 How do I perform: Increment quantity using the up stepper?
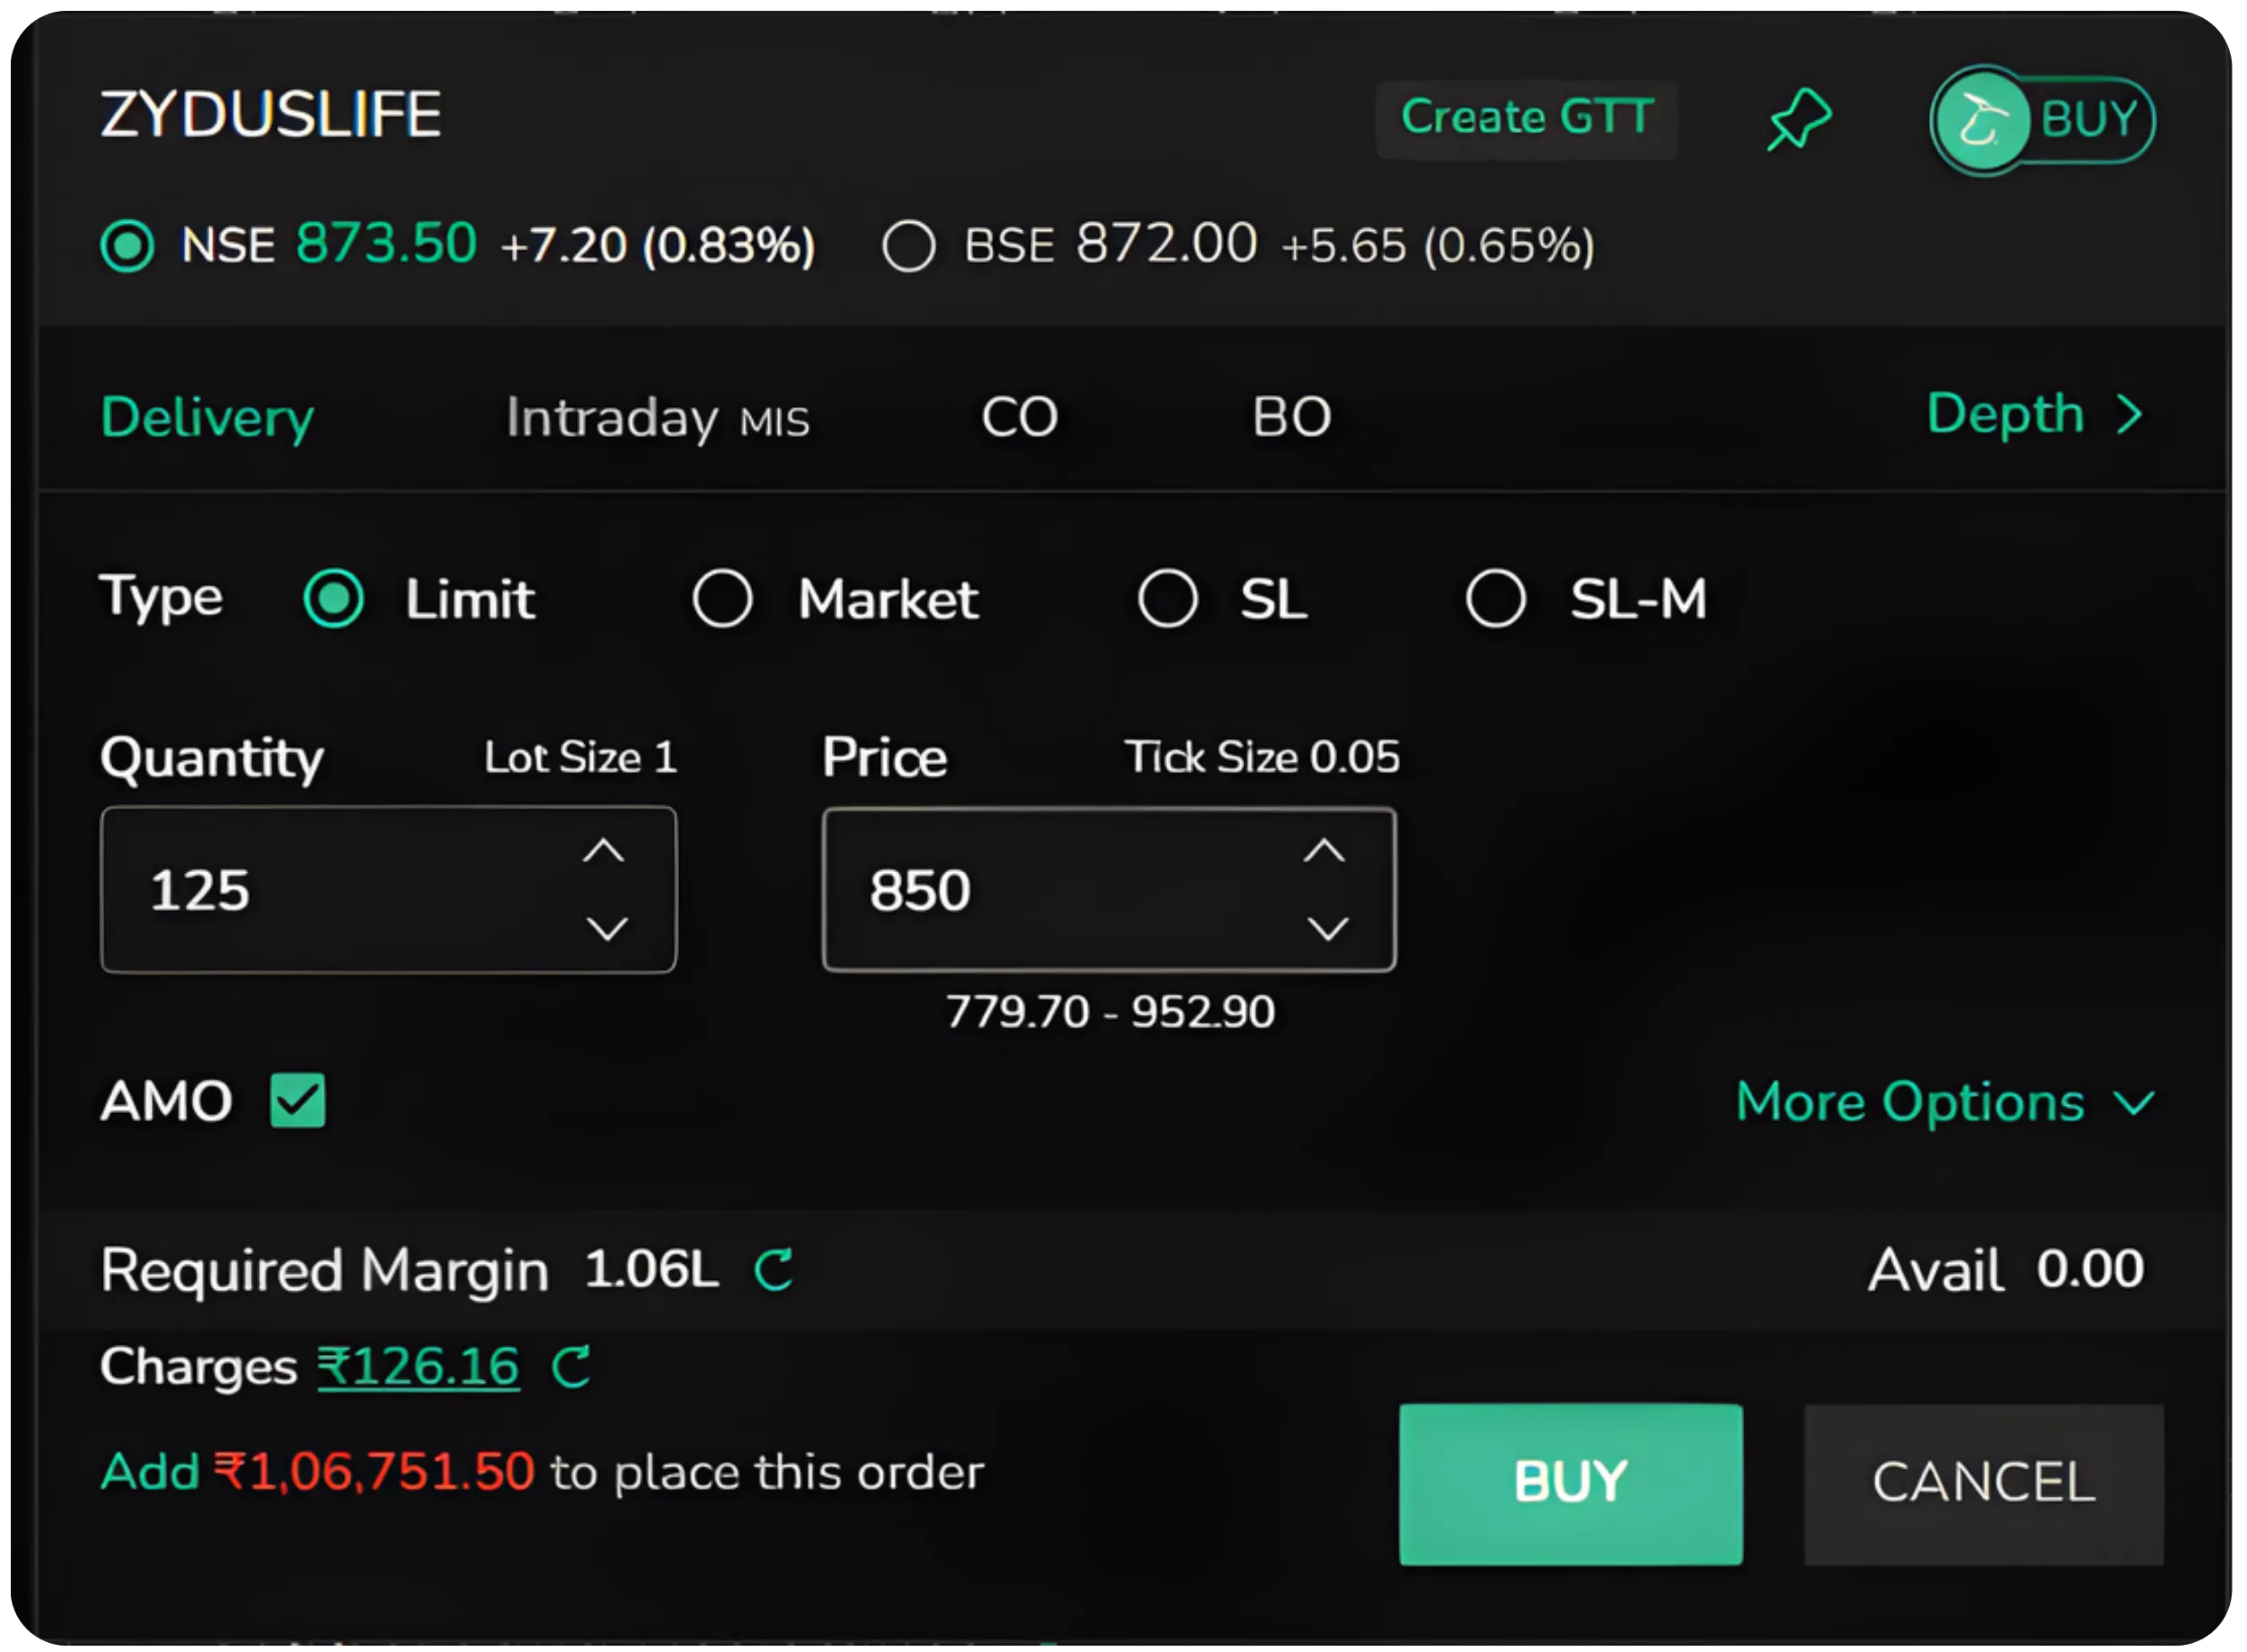coord(606,849)
